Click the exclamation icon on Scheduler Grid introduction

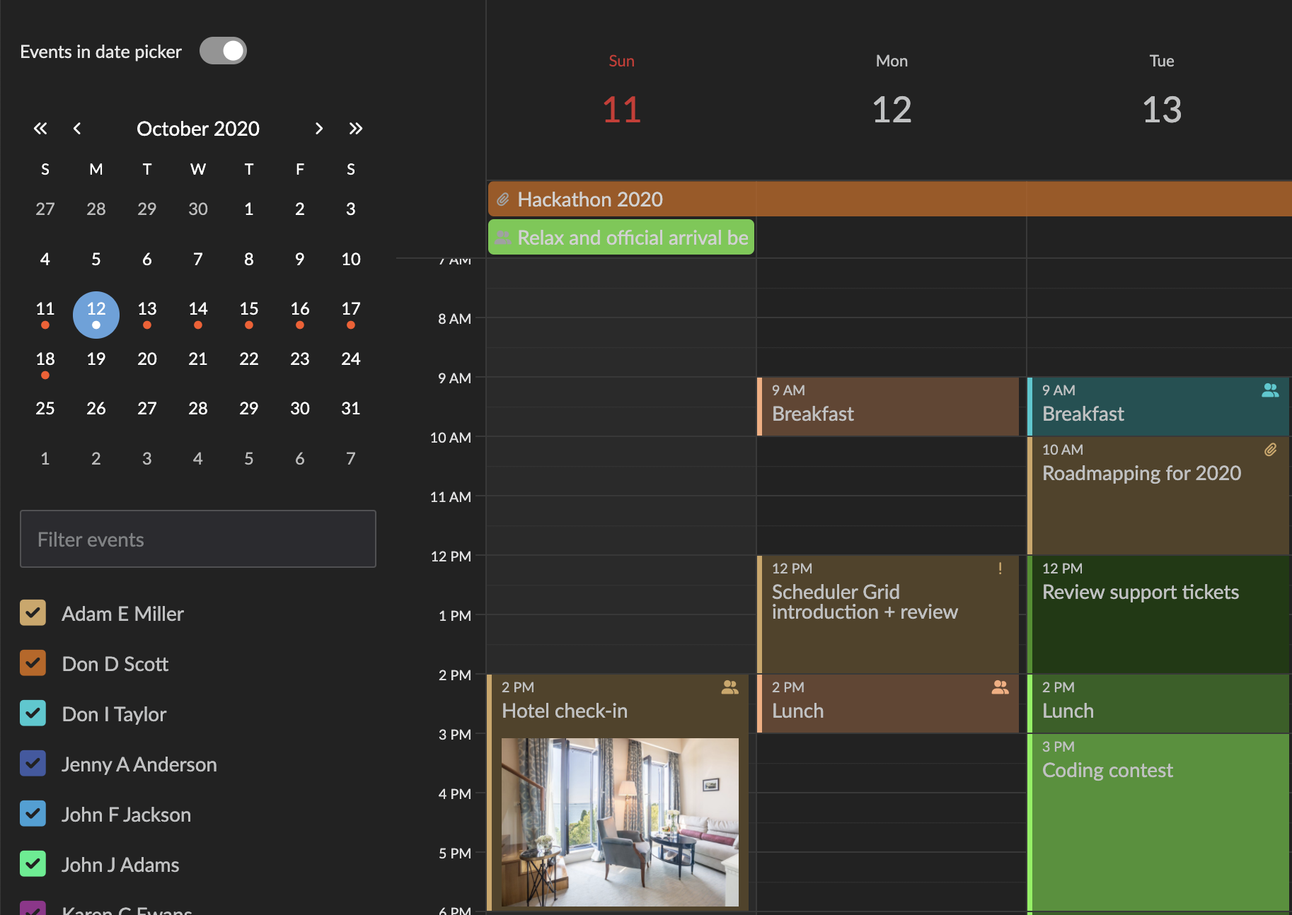pyautogui.click(x=1000, y=569)
